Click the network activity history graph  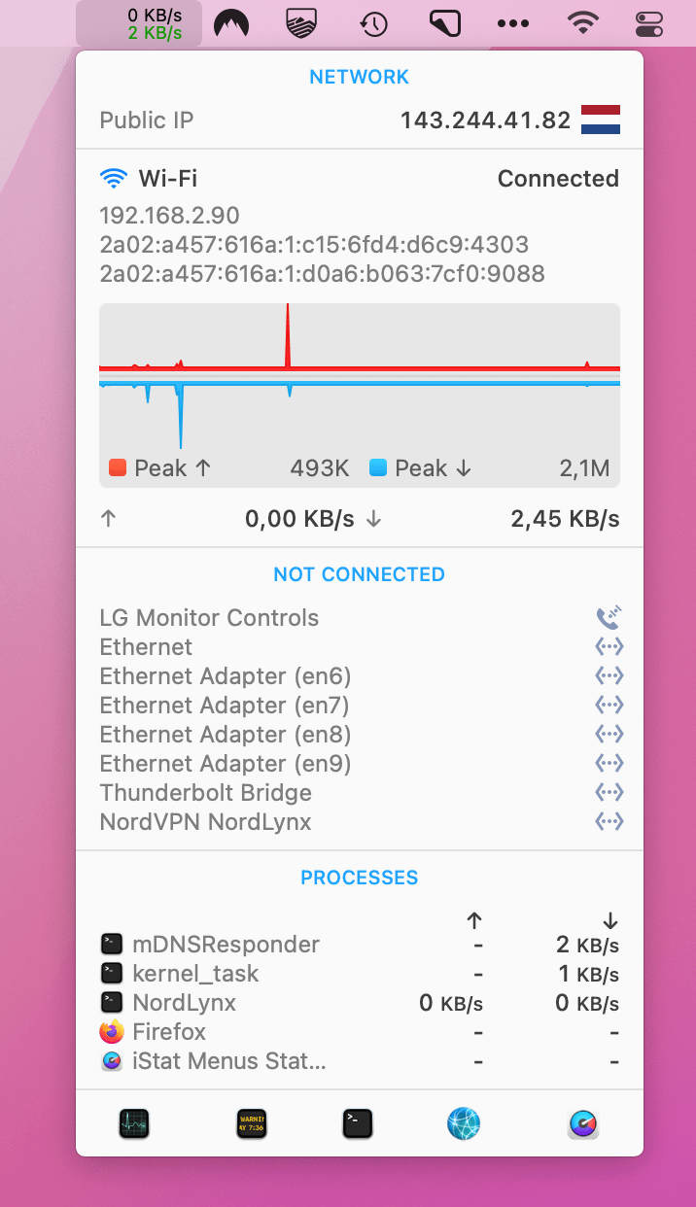point(359,377)
